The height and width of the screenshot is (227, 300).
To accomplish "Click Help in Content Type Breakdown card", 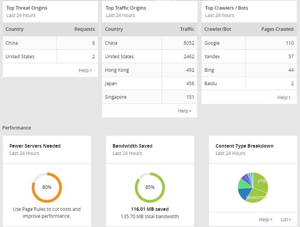I will [265, 219].
